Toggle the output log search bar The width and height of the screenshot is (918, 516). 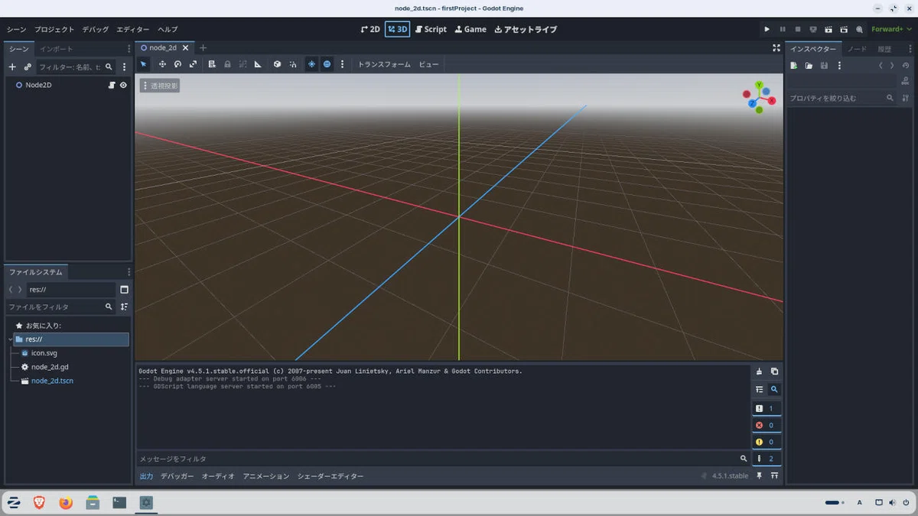coord(774,389)
